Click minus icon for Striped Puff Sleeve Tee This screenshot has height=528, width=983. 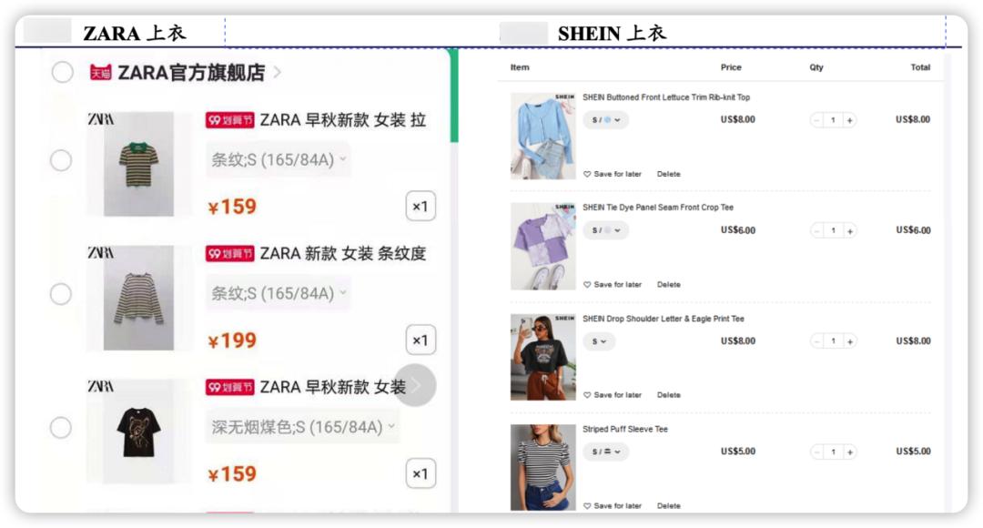coord(816,452)
